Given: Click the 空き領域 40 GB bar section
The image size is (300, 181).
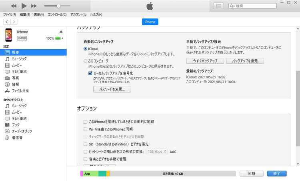Looking at the screenshot, I should [x=172, y=174].
